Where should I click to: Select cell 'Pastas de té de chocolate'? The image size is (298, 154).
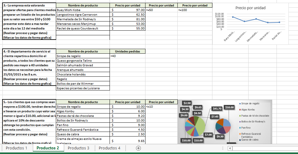tap(83, 116)
